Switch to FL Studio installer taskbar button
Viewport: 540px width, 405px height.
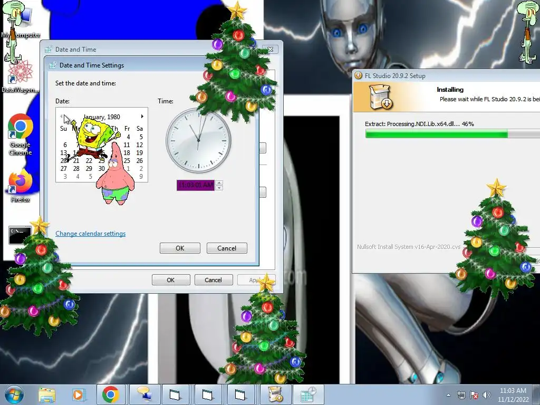(274, 394)
